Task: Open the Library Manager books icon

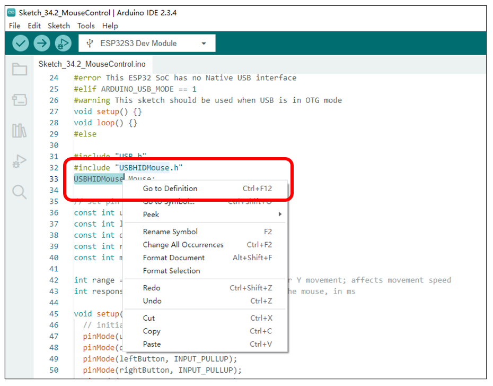Action: (x=20, y=130)
